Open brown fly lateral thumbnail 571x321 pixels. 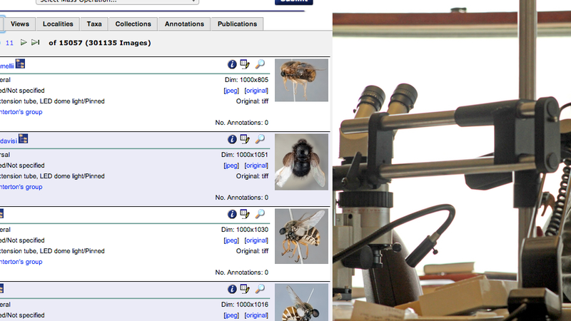pyautogui.click(x=301, y=81)
